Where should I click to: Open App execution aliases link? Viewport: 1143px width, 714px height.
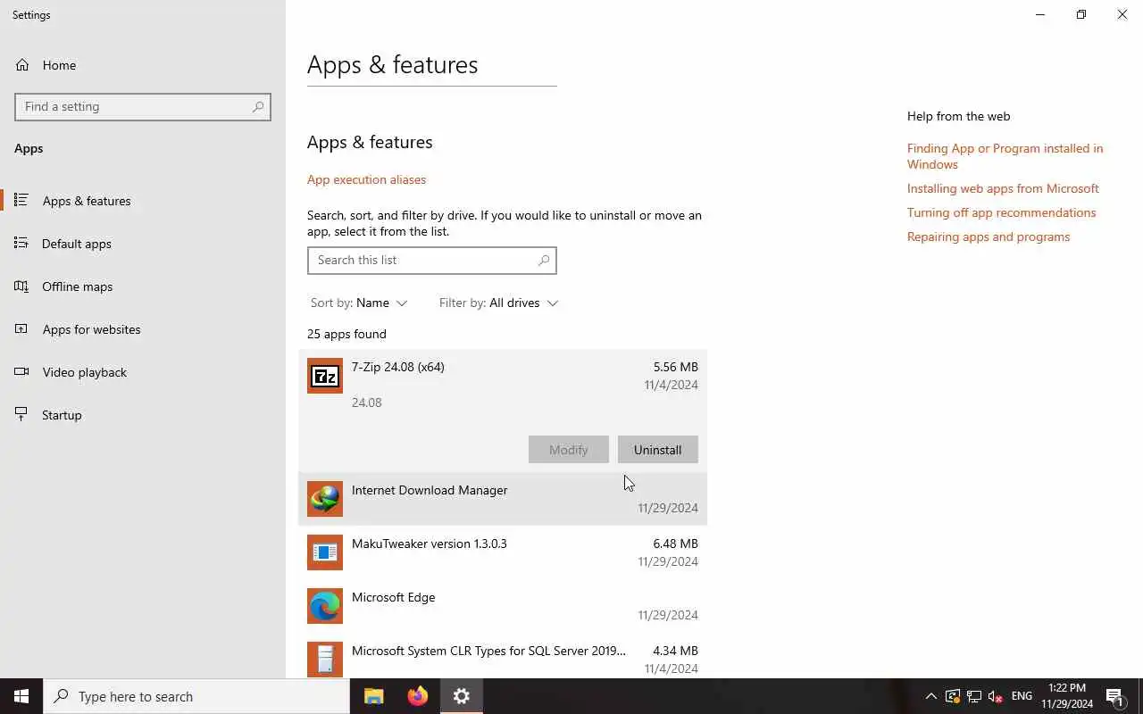coord(366,179)
